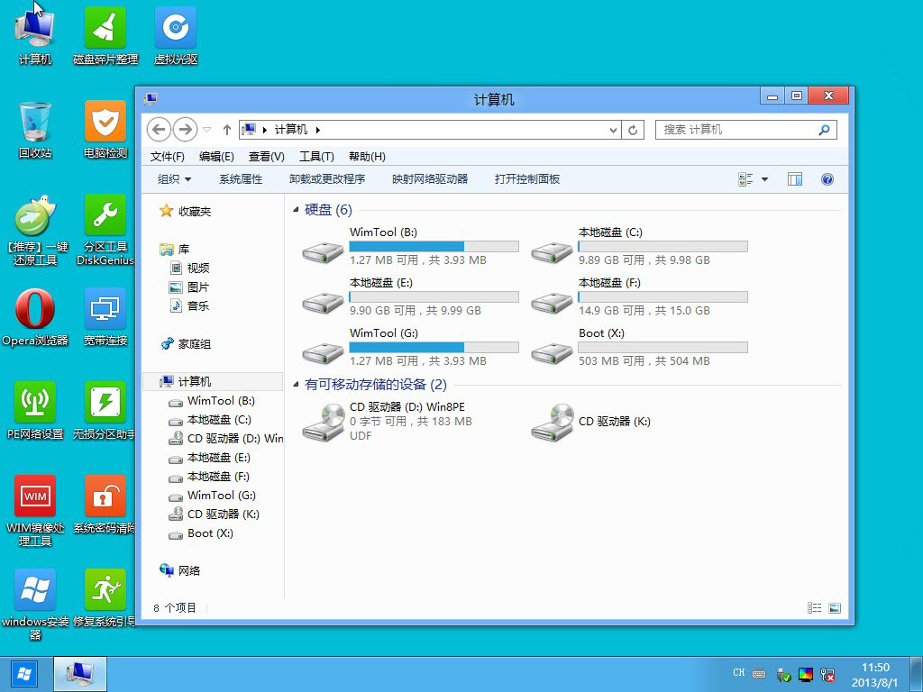Open the explorer help icon
The image size is (923, 692).
[x=827, y=179]
